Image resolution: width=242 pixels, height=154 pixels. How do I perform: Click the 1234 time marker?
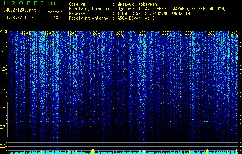coord(95,33)
